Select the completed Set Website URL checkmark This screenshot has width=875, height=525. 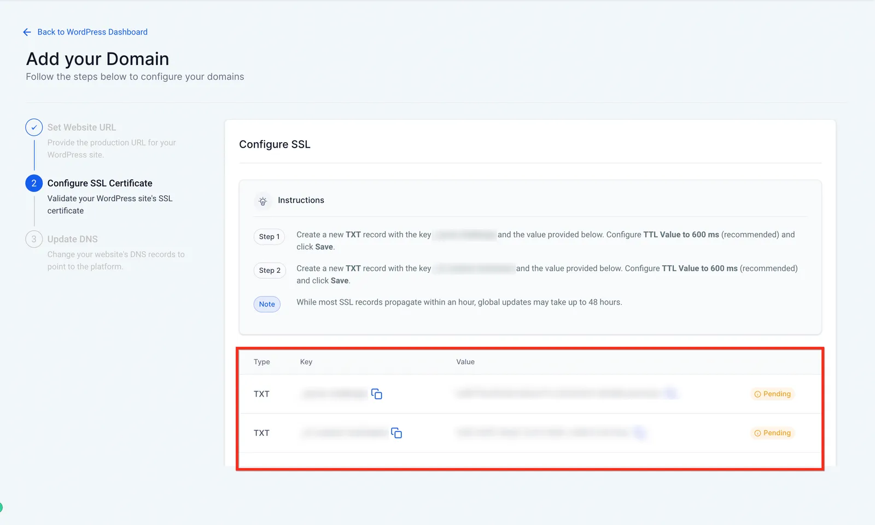pos(34,127)
